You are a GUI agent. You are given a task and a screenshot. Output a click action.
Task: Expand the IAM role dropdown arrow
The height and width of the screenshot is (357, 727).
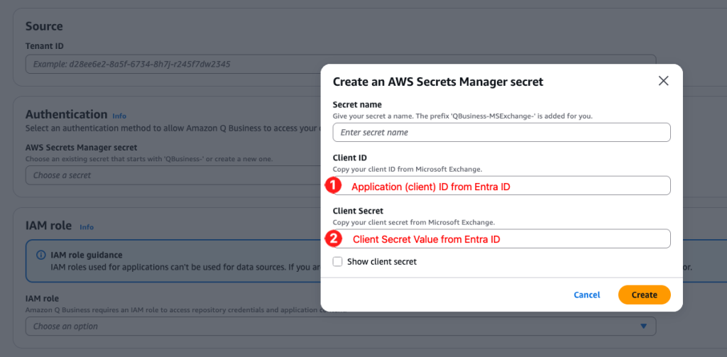tap(643, 326)
